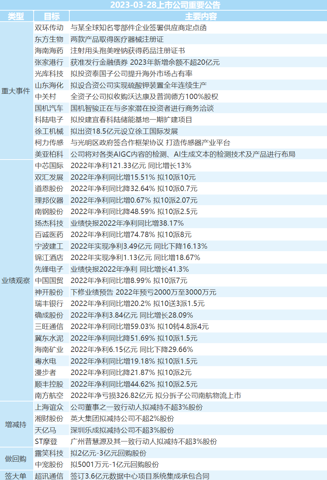Select stock name 顺丰控股

point(49,384)
